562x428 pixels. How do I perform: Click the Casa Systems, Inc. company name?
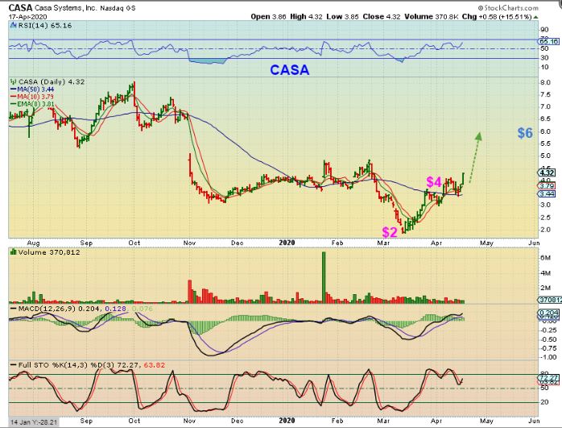(65, 8)
